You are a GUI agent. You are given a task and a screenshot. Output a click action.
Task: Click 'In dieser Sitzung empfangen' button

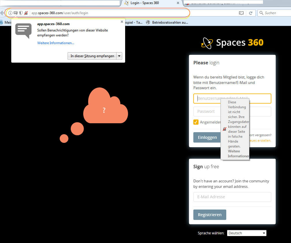click(x=92, y=56)
